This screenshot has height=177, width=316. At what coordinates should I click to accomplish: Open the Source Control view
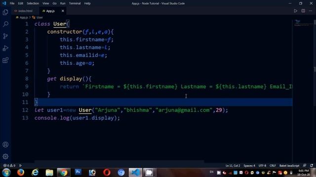pyautogui.click(x=5, y=36)
